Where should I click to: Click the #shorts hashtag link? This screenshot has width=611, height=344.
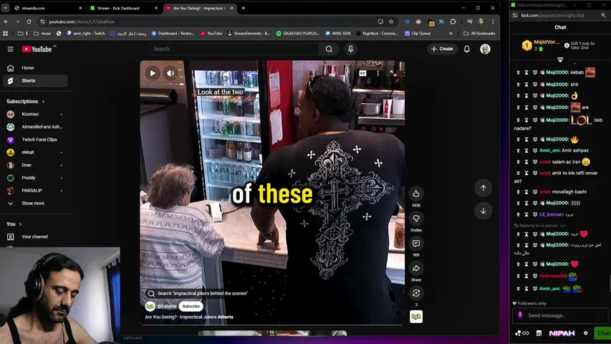(226, 317)
